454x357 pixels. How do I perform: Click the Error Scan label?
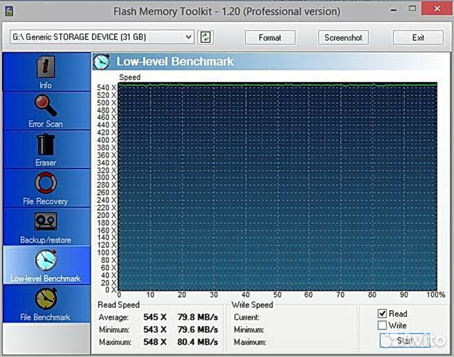pos(46,124)
